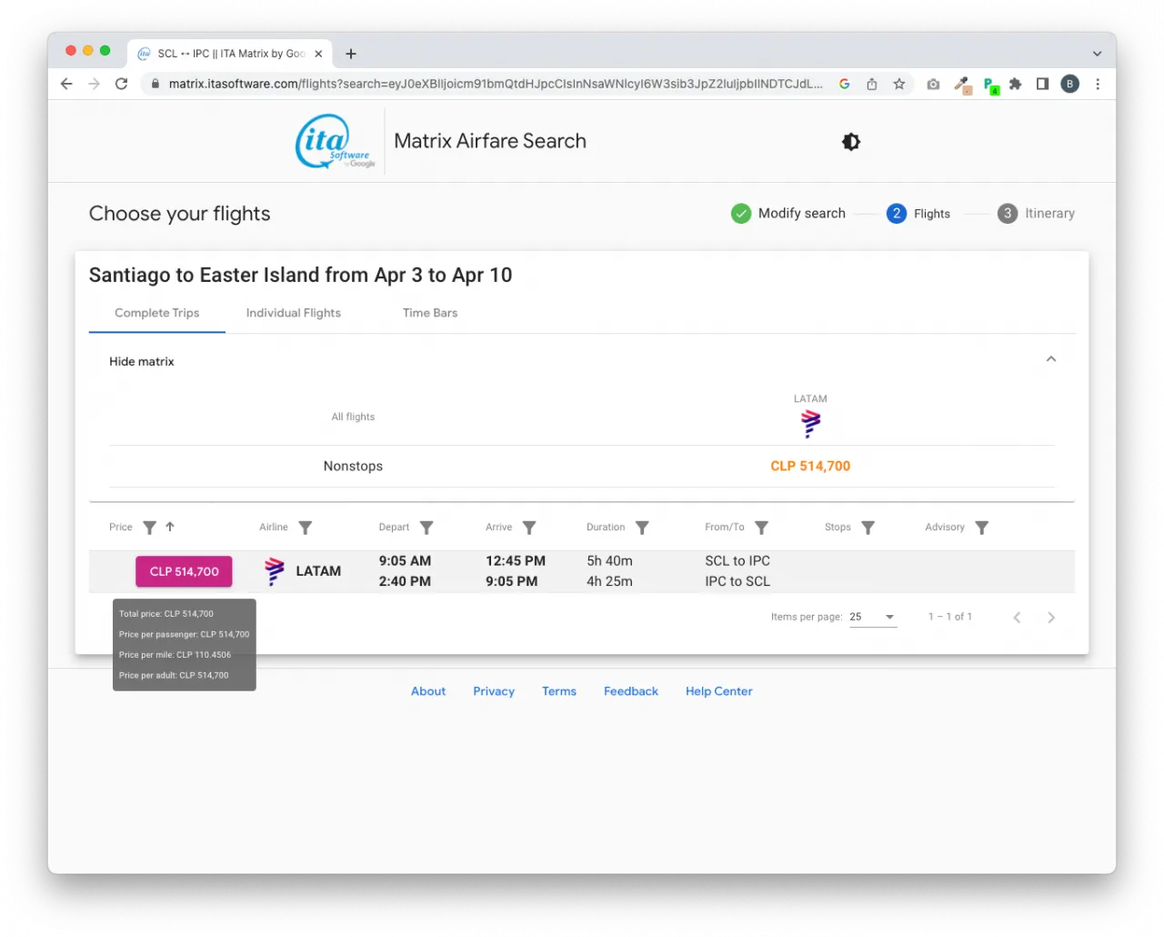Image resolution: width=1164 pixels, height=937 pixels.
Task: Click 12:45 PM arrival time
Action: click(x=516, y=561)
